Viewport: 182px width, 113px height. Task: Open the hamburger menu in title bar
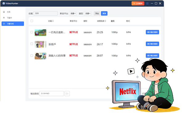(x=147, y=3)
